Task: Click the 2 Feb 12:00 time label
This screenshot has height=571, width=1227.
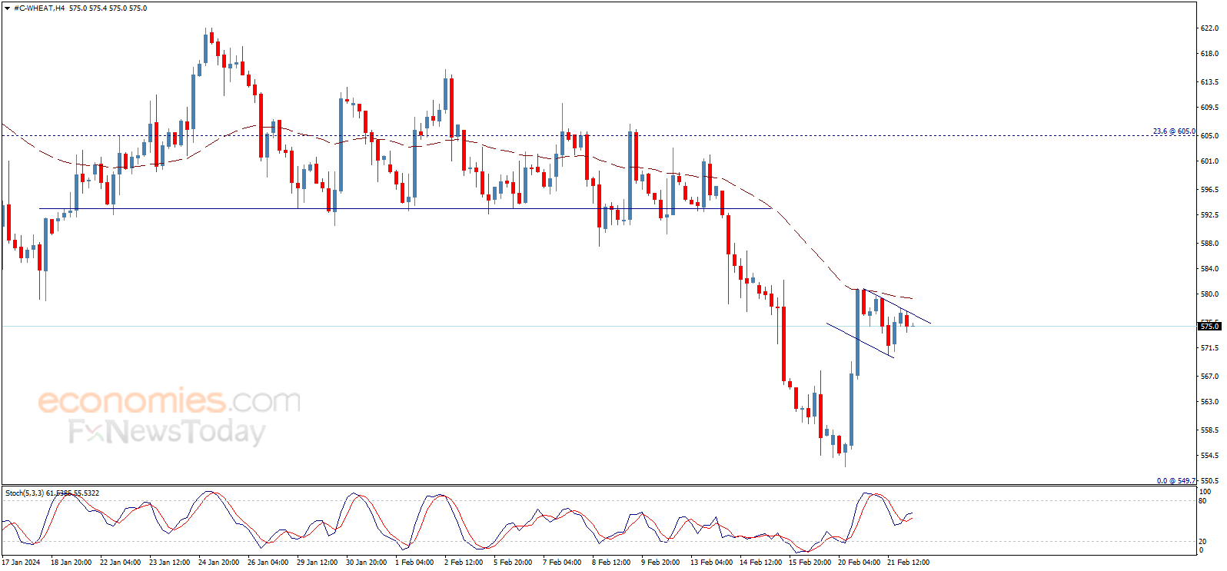Action: (464, 563)
